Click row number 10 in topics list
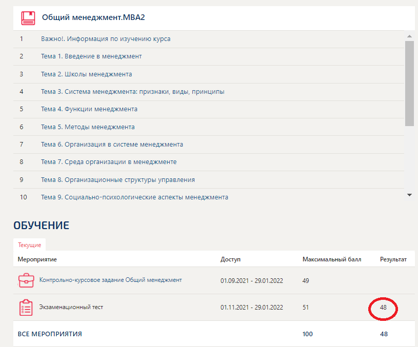The width and height of the screenshot is (418, 347). tap(23, 197)
